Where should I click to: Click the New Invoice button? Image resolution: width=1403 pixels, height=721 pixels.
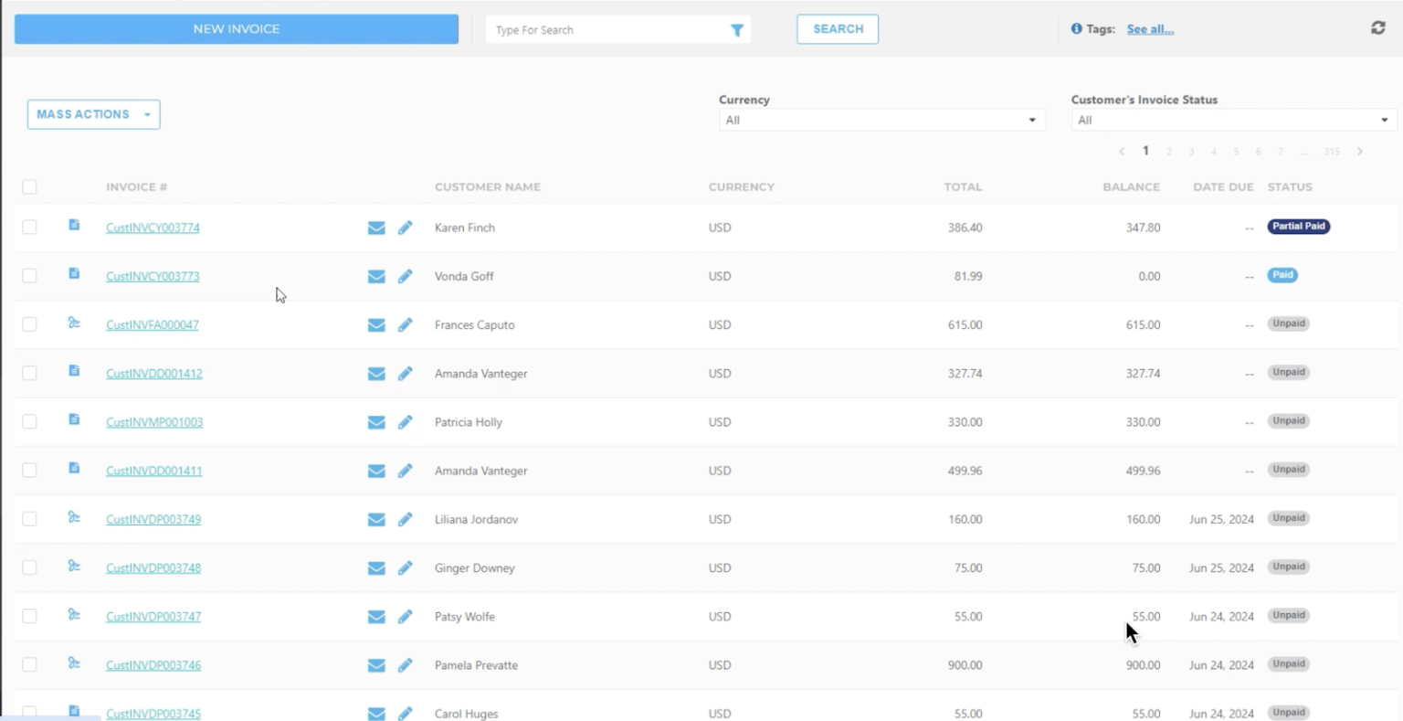236,29
